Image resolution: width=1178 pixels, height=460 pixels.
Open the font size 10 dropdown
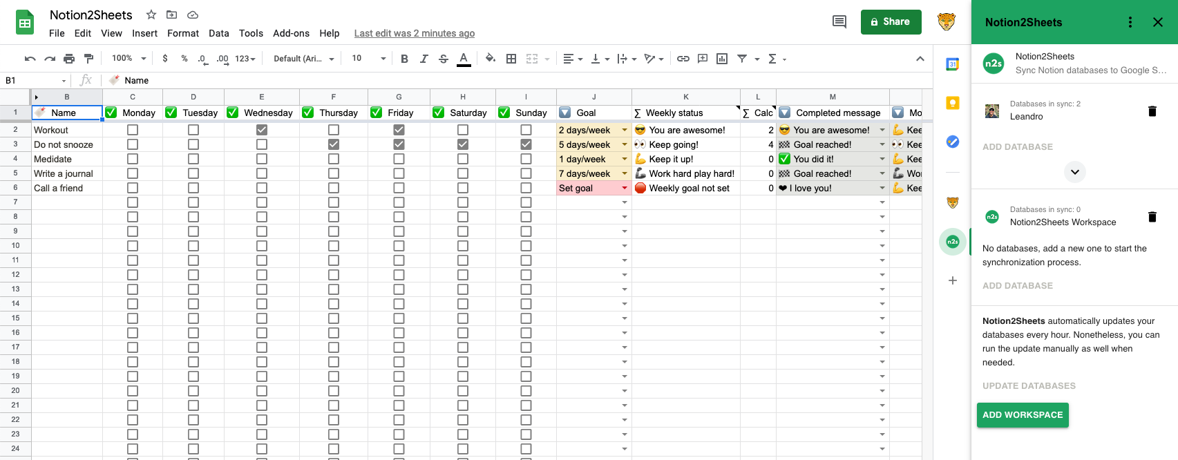tap(368, 59)
